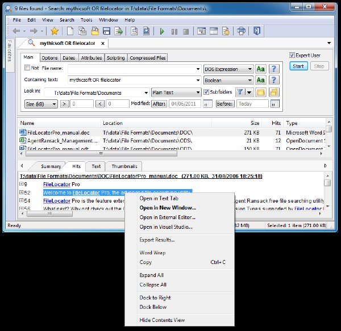Open the Boolean expression type dropdown
This screenshot has width=341, height=331.
pyautogui.click(x=228, y=80)
